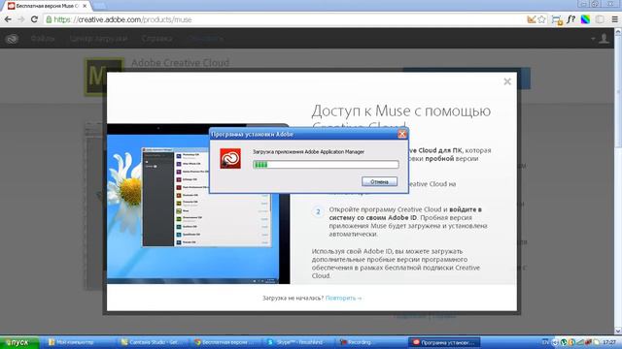The width and height of the screenshot is (622, 349).
Task: Click the page scrollbar up arrow
Action: (x=618, y=32)
